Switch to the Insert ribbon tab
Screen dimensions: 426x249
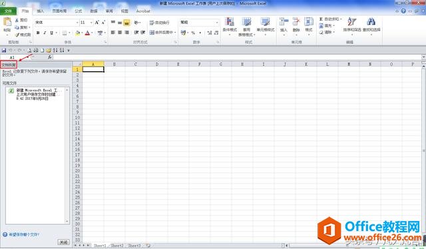tap(41, 11)
